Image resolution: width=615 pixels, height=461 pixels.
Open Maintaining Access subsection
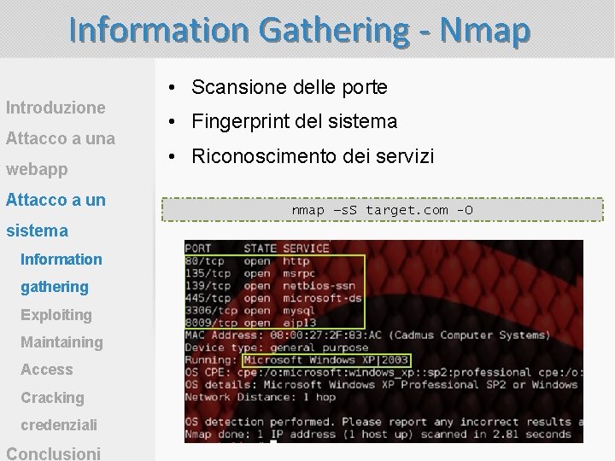[x=62, y=356]
